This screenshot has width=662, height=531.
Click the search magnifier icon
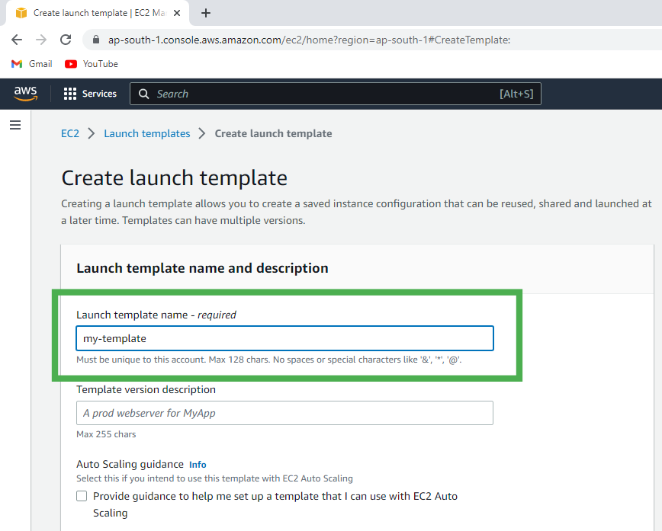pos(144,94)
